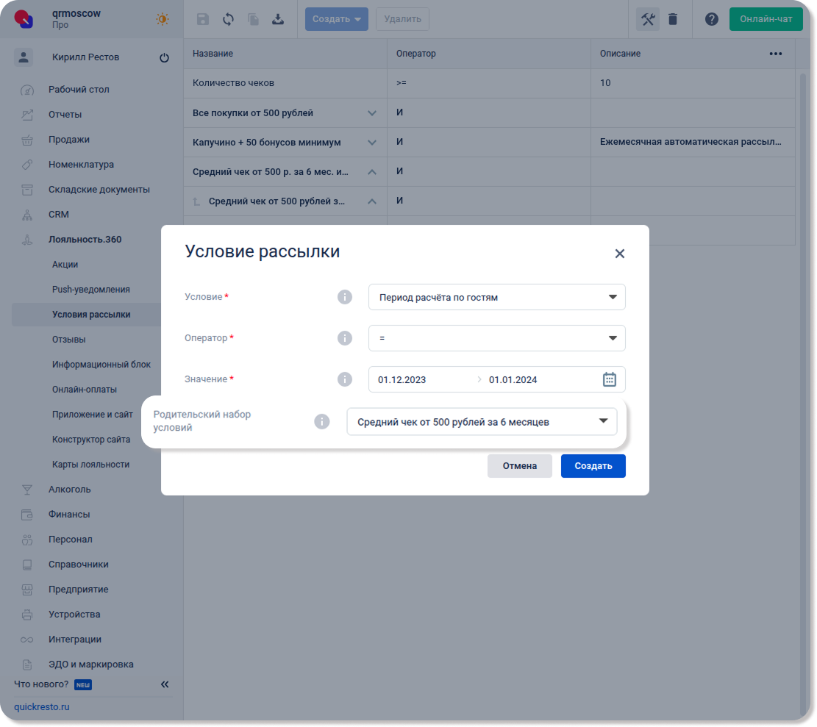
Task: Click the Создать button in dialog
Action: [593, 466]
